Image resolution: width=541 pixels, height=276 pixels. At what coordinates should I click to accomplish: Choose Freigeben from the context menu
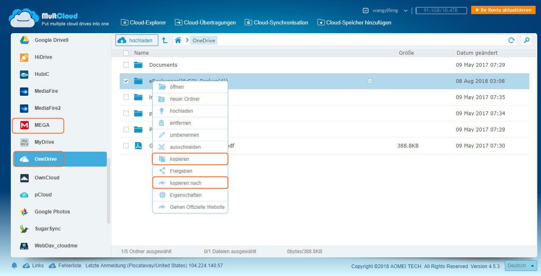pos(190,171)
